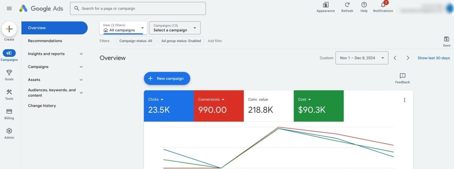Click the Create plus button
The image size is (454, 169).
tap(9, 29)
